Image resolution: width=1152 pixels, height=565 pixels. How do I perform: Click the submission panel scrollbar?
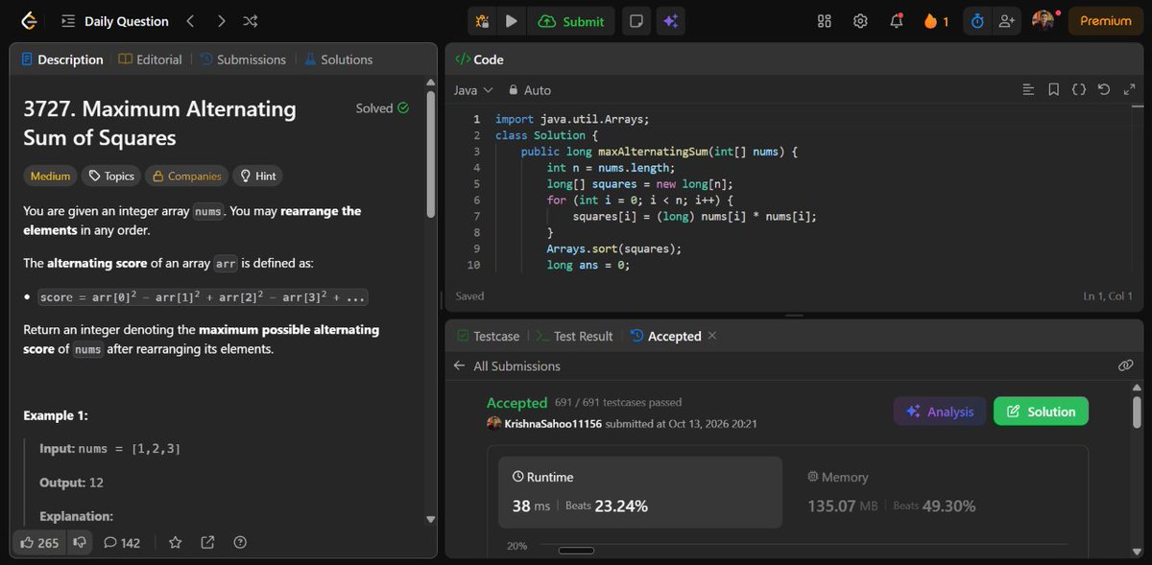[1136, 411]
